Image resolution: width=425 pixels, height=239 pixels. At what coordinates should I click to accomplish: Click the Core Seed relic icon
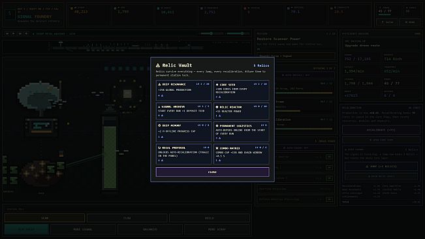pyautogui.click(x=217, y=84)
